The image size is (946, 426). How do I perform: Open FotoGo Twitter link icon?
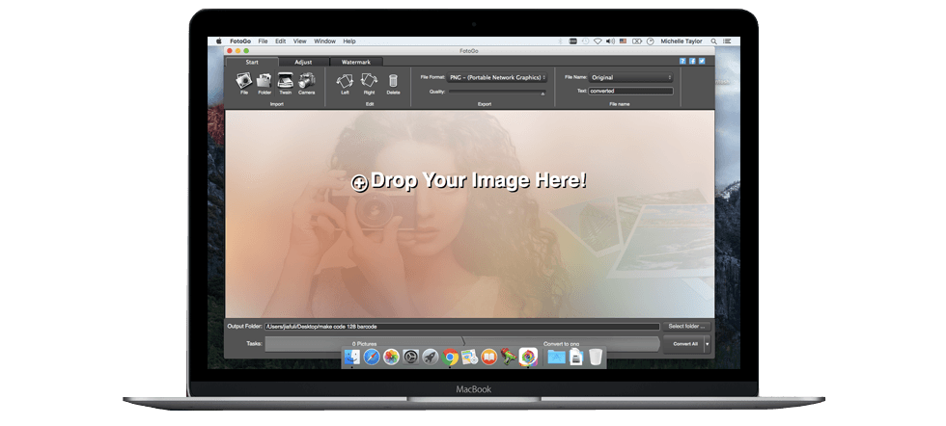click(x=702, y=61)
